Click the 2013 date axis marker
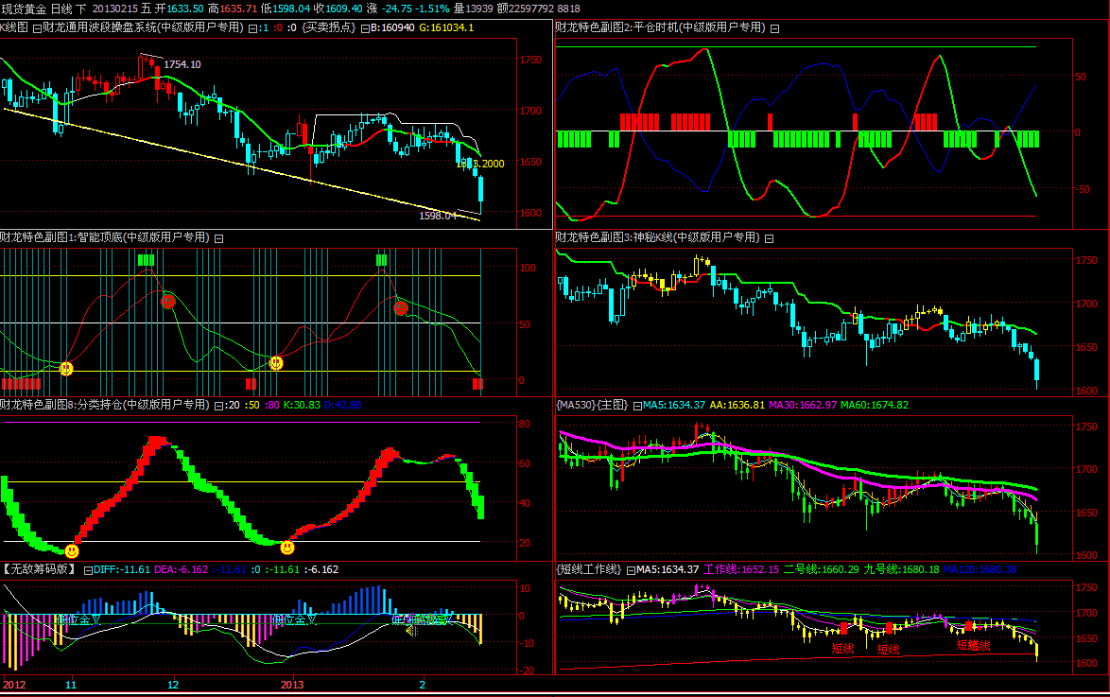Image resolution: width=1110 pixels, height=697 pixels. point(292,683)
